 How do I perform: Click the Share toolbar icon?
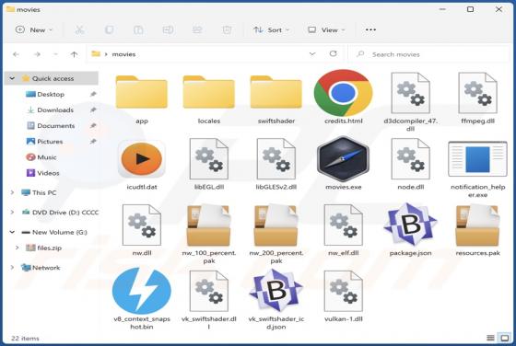(x=197, y=29)
